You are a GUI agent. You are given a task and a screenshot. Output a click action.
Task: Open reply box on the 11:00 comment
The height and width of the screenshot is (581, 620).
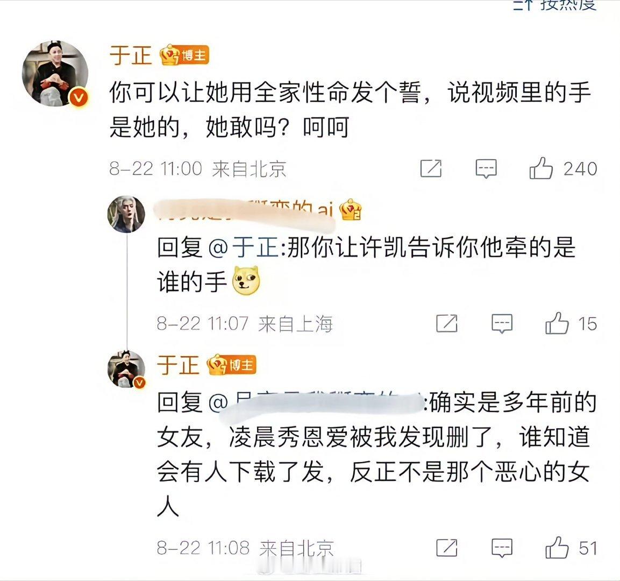point(486,169)
